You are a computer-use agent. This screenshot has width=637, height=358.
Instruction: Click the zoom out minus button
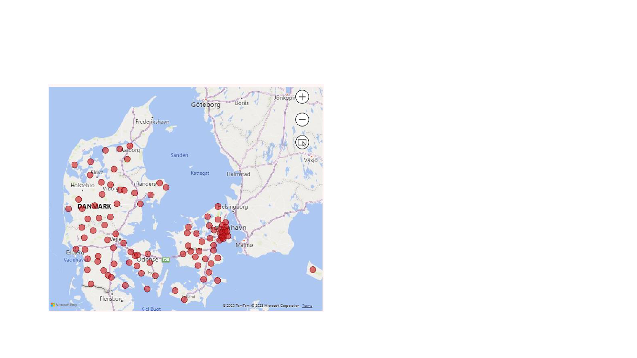click(302, 119)
